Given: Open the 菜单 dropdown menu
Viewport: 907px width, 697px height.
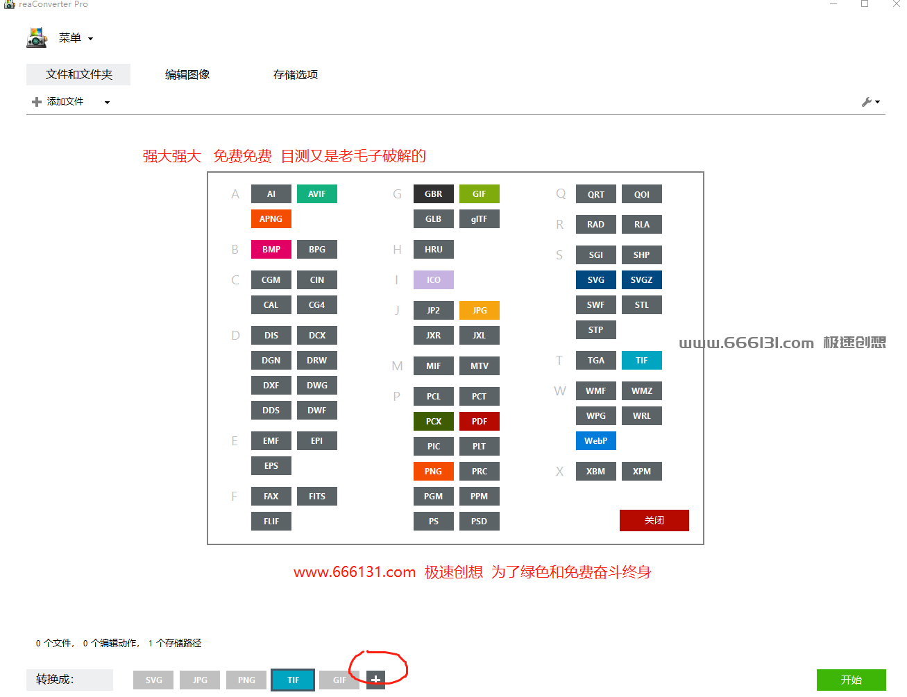Looking at the screenshot, I should click(x=76, y=38).
